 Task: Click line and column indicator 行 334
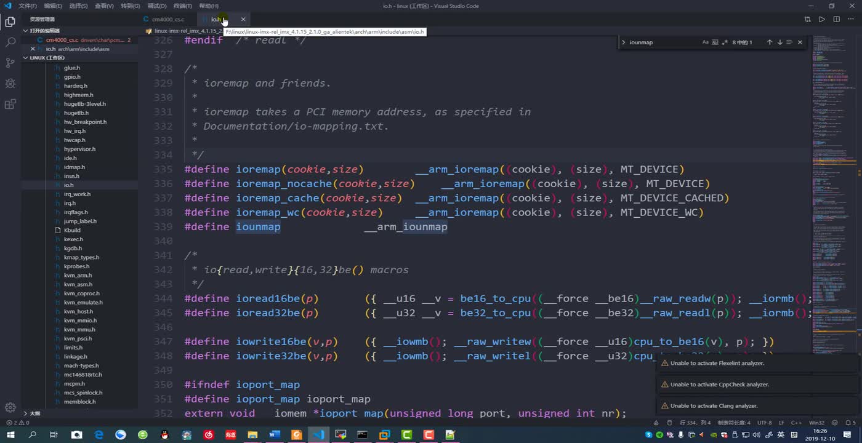click(x=695, y=423)
